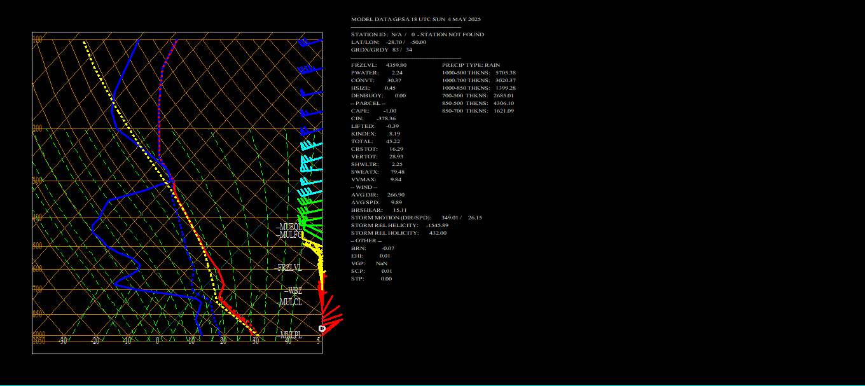The width and height of the screenshot is (865, 386).
Task: Click the AVG DIR value 266.90
Action: (396, 195)
